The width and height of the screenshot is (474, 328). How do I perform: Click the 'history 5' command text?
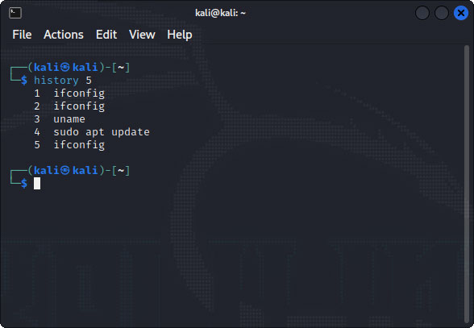(63, 81)
